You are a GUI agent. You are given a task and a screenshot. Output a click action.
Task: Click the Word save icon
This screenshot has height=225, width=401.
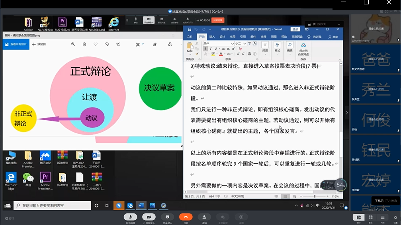click(189, 29)
